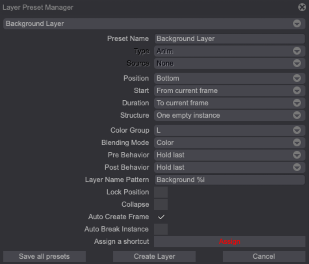Image resolution: width=309 pixels, height=264 pixels.
Task: Click the Post Behavior arrow icon
Action: pyautogui.click(x=297, y=167)
